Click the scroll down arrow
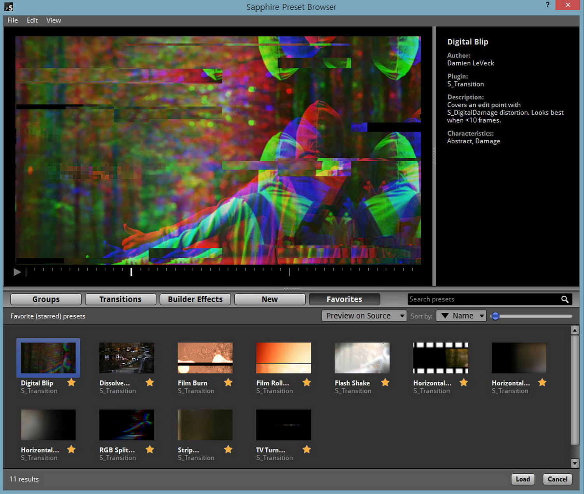 pos(575,463)
